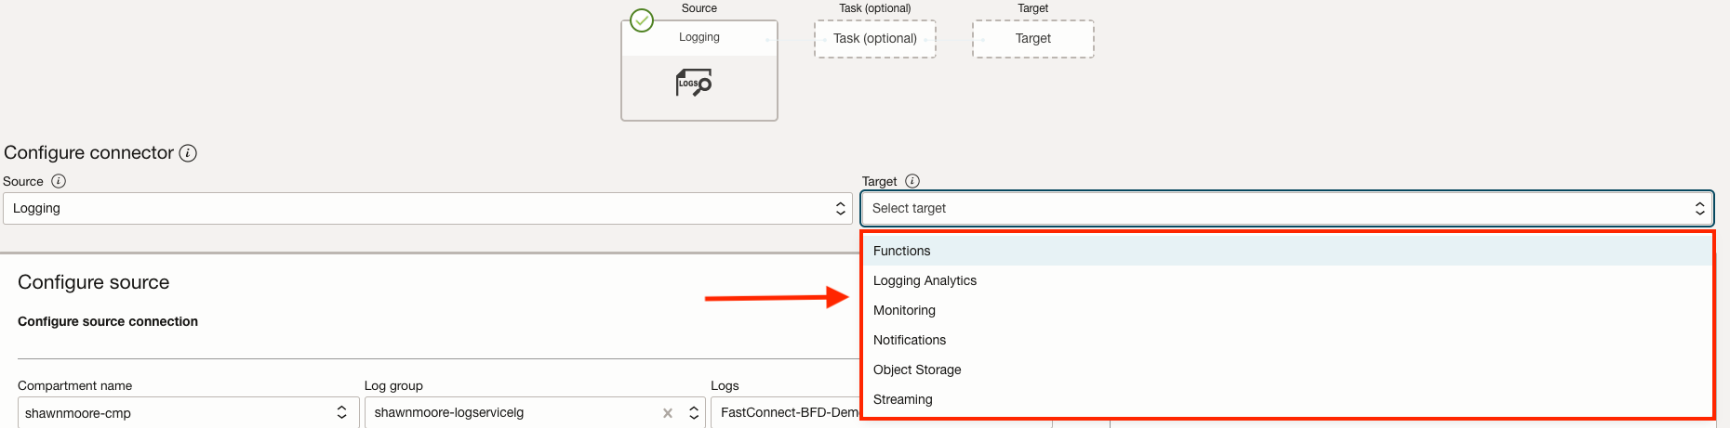1730x428 pixels.
Task: Click the green checkmark on Source box
Action: point(642,20)
